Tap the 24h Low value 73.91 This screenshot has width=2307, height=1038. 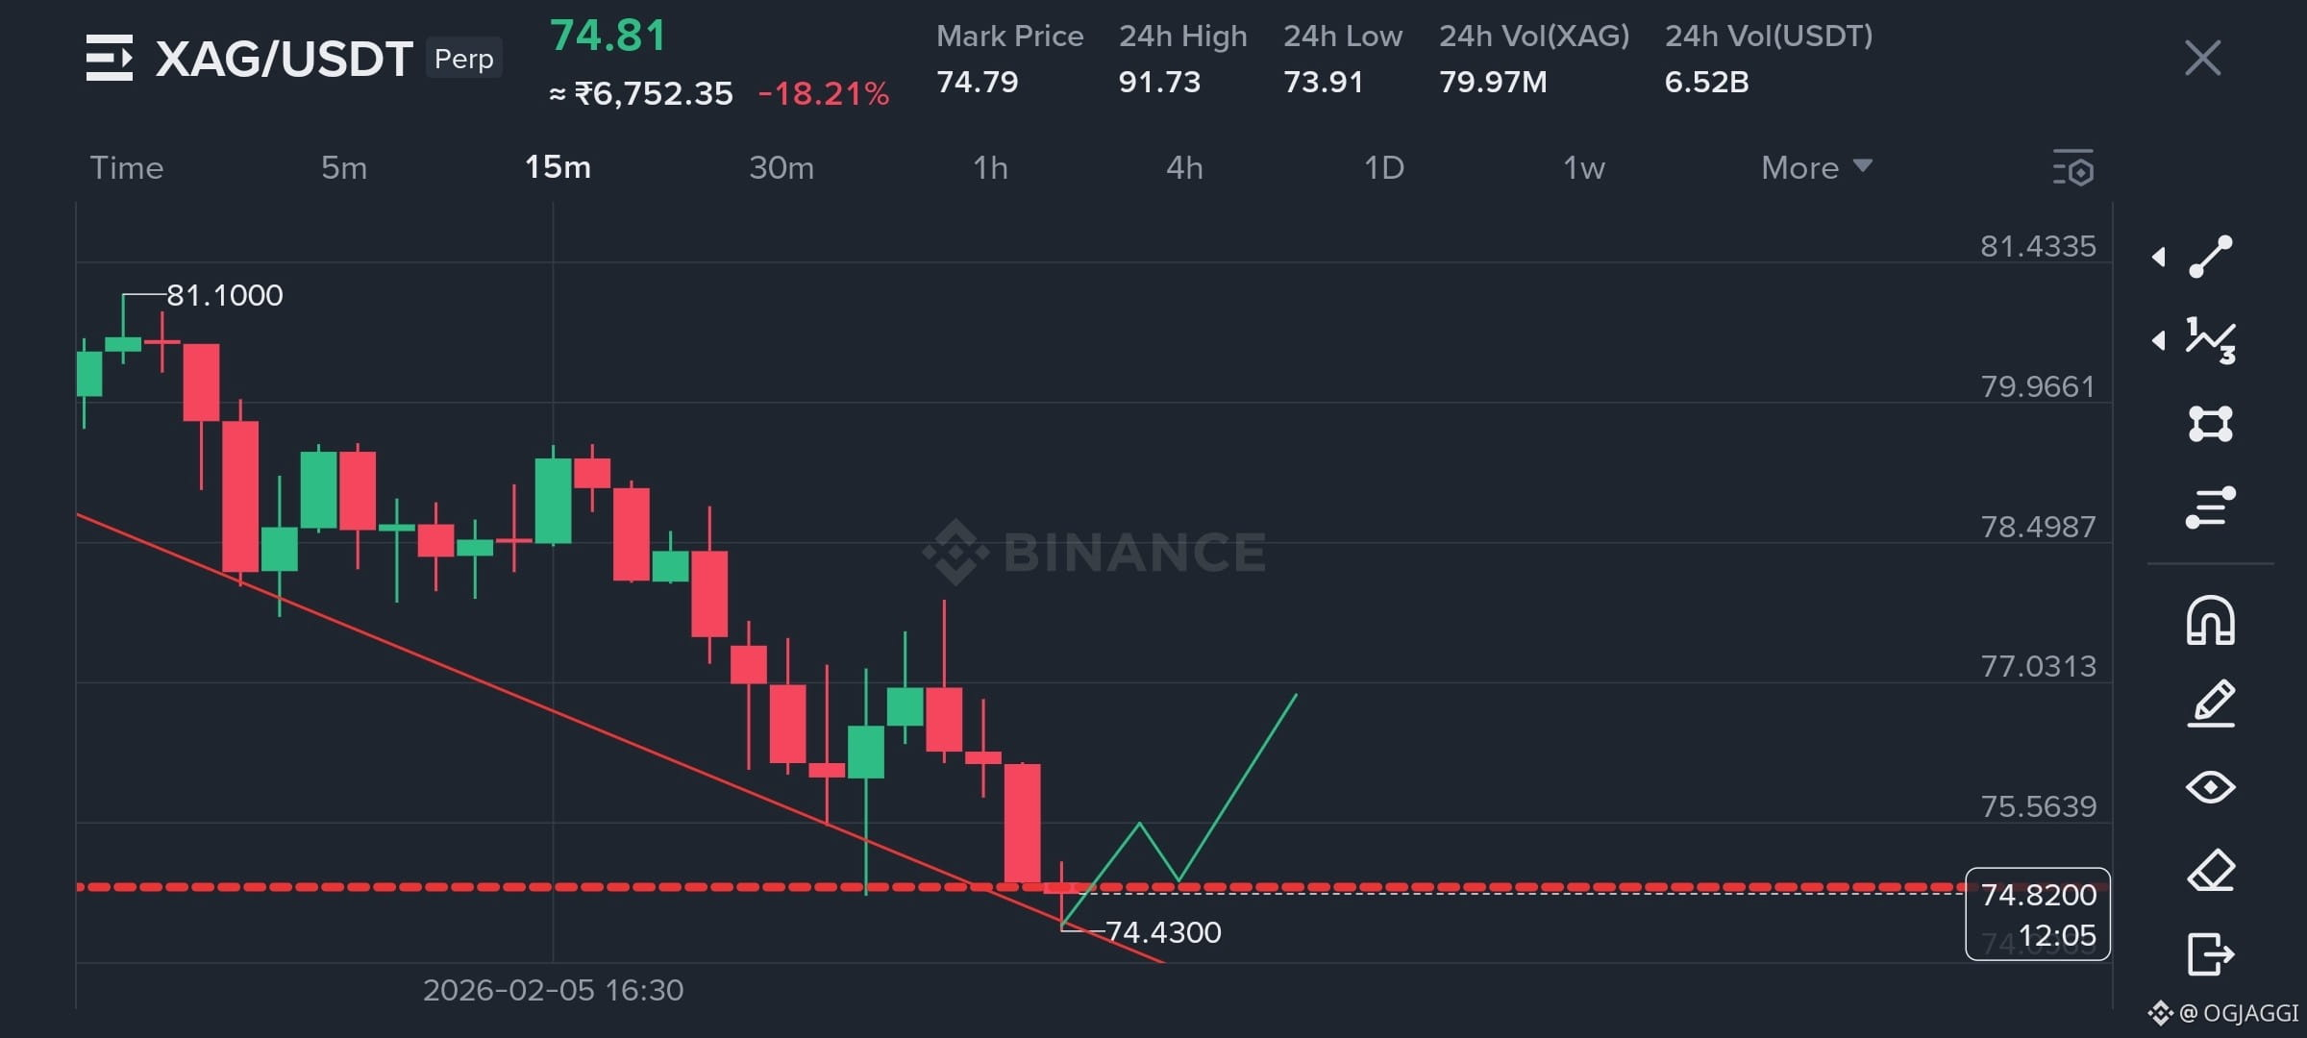point(1324,82)
